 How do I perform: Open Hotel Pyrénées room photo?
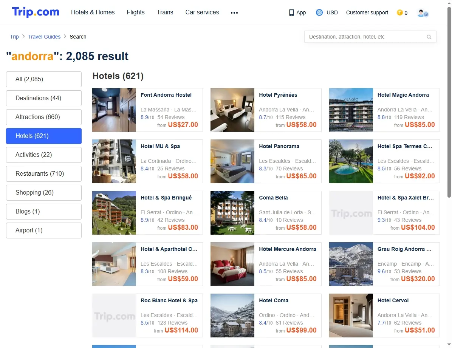click(x=232, y=110)
